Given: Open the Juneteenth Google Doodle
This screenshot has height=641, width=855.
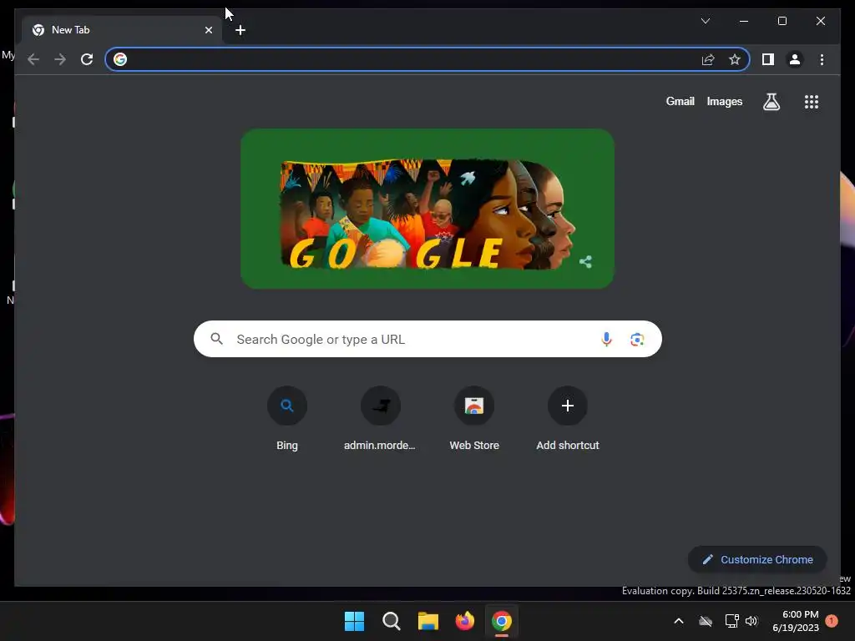Looking at the screenshot, I should (427, 209).
